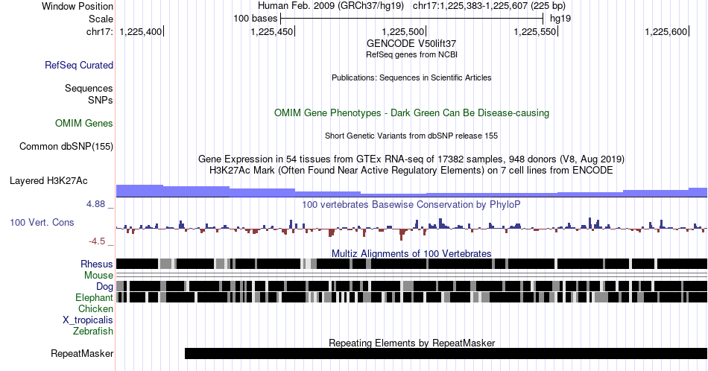Open Publications: Sequences in Scientific Articles title
708x371 pixels.
coord(411,77)
